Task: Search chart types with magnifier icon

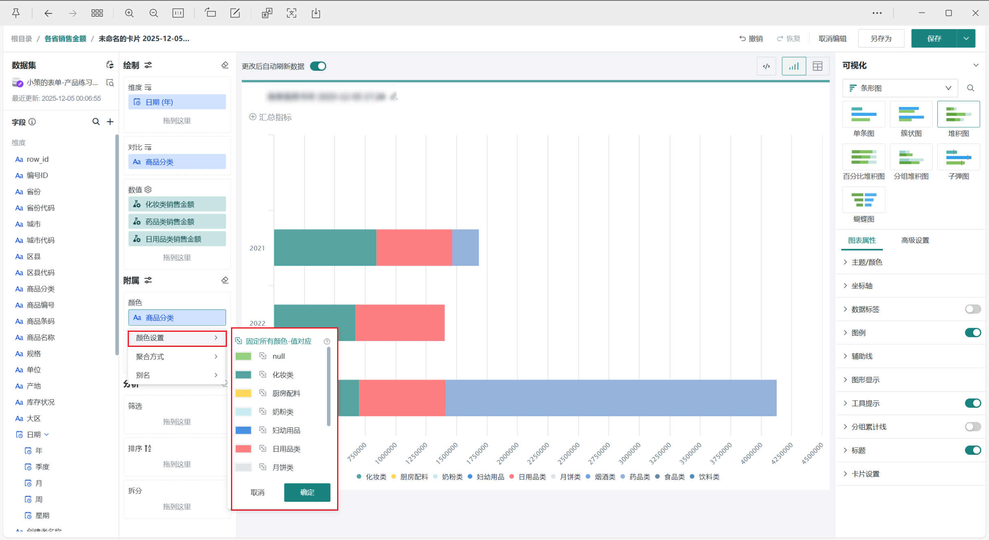Action: 970,88
